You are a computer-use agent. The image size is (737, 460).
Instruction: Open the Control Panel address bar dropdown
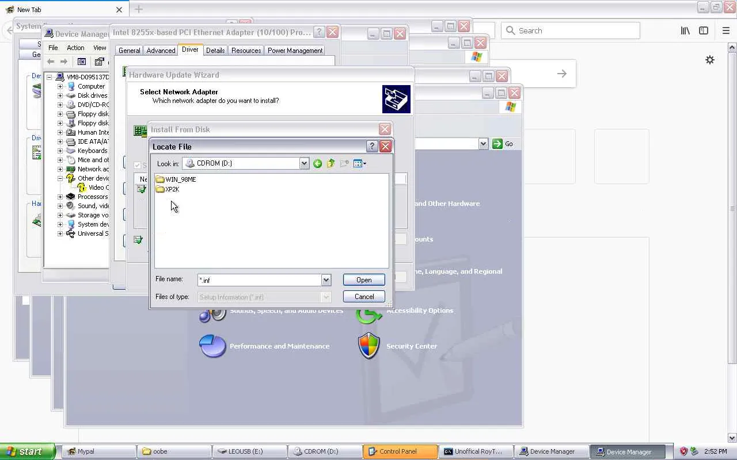click(x=483, y=144)
